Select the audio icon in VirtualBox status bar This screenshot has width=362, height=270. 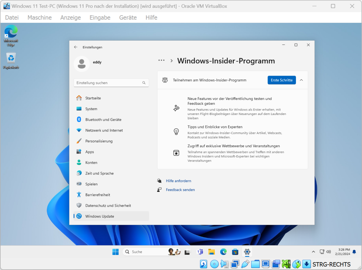point(224,264)
